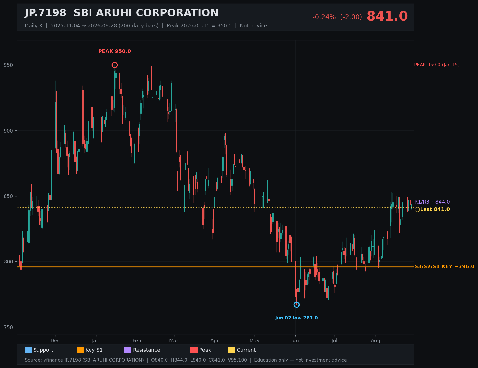Select the "May" x-axis month label
Screen dimensions: 478x368
254,341
